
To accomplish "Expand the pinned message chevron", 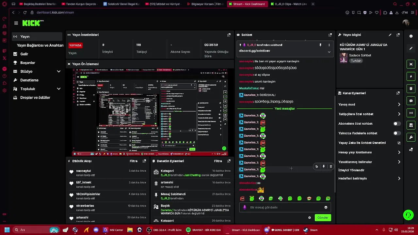I will [x=329, y=52].
